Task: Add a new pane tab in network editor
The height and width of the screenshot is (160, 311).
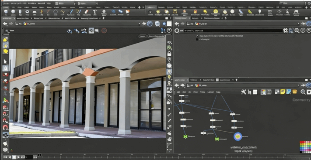Action: coord(237,80)
